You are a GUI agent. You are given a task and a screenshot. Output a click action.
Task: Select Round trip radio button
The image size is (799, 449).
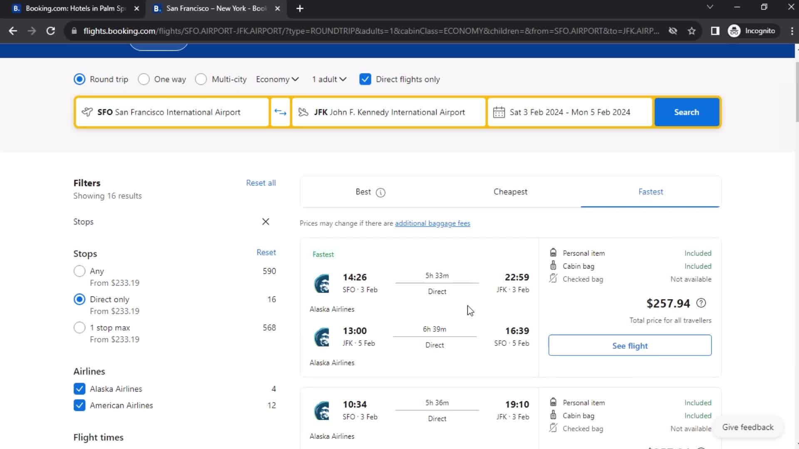tap(79, 79)
